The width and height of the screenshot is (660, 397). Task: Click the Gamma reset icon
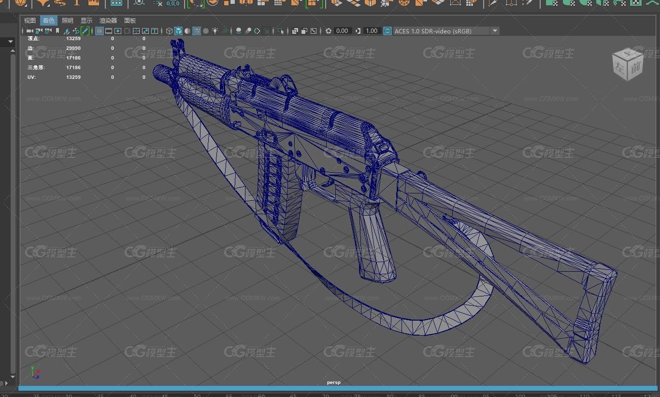358,31
